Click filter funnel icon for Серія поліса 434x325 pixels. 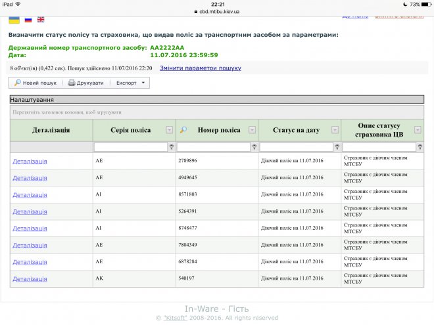point(172,147)
